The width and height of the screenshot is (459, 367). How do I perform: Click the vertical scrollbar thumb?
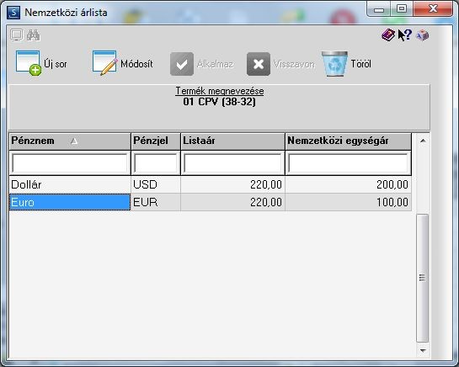(422, 278)
